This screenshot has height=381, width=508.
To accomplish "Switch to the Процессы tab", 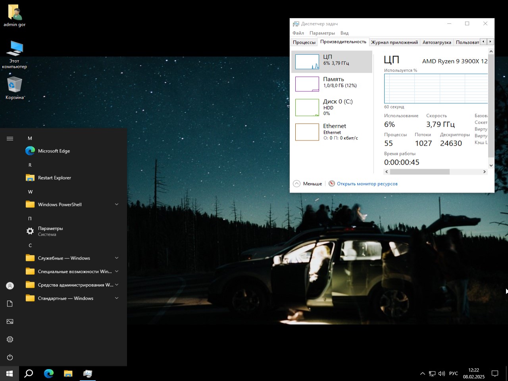I will coord(304,42).
